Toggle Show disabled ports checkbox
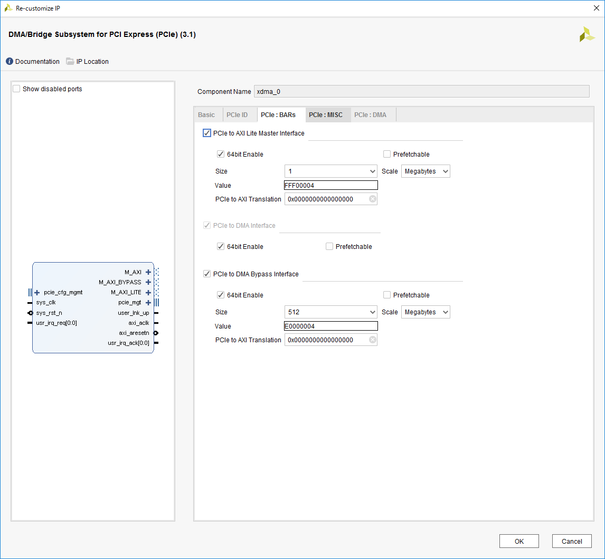Screen dimensions: 605x559 click(17, 89)
